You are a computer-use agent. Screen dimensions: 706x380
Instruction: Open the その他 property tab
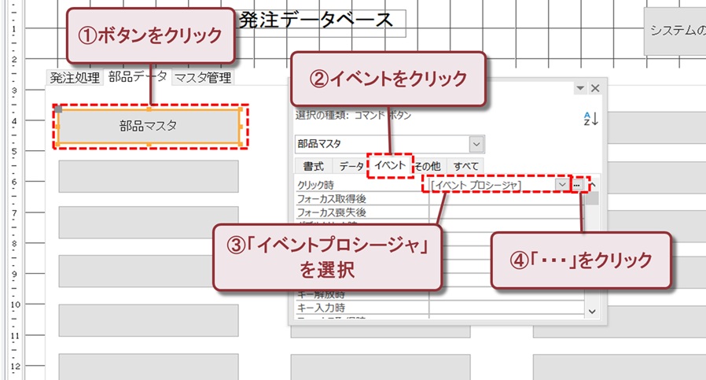tap(428, 166)
